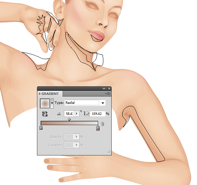The width and height of the screenshot is (197, 185).
Task: Open the Location value flyout arrow
Action: 76,145
